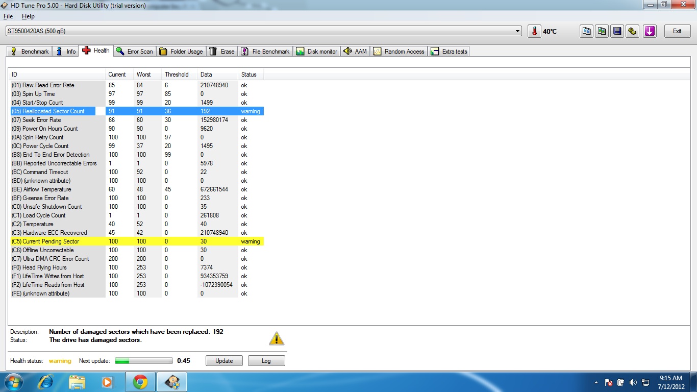
Task: Select the Airflow Temperature row
Action: [136, 189]
